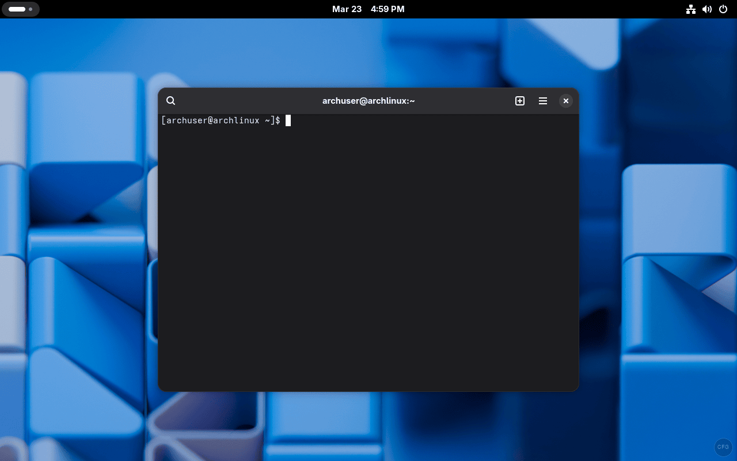Open the hamburger menu in the terminal
This screenshot has height=461, width=737.
pyautogui.click(x=543, y=100)
